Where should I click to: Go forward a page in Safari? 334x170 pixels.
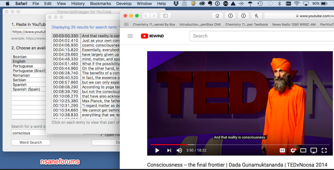(x=154, y=16)
